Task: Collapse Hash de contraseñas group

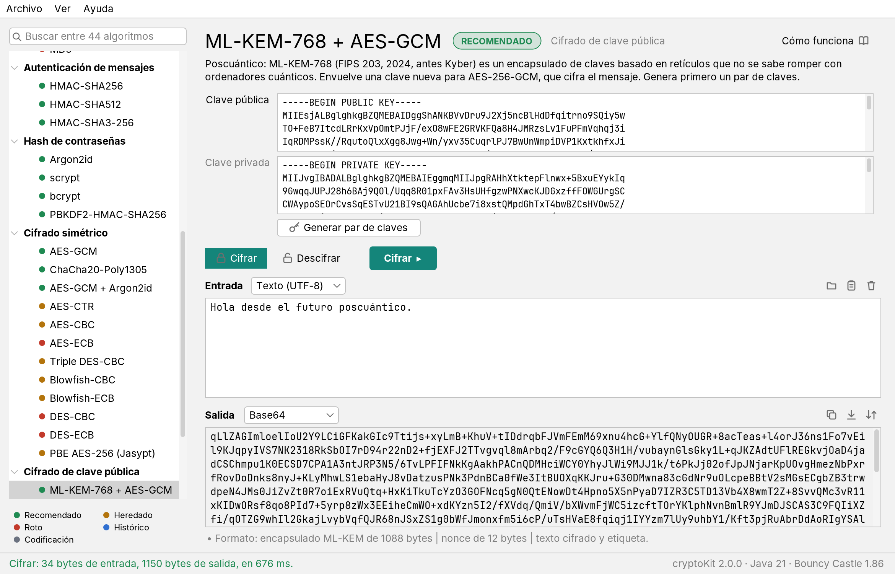Action: (x=15, y=141)
